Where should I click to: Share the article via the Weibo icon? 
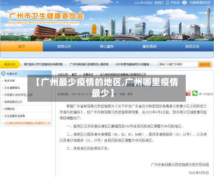tap(188, 94)
